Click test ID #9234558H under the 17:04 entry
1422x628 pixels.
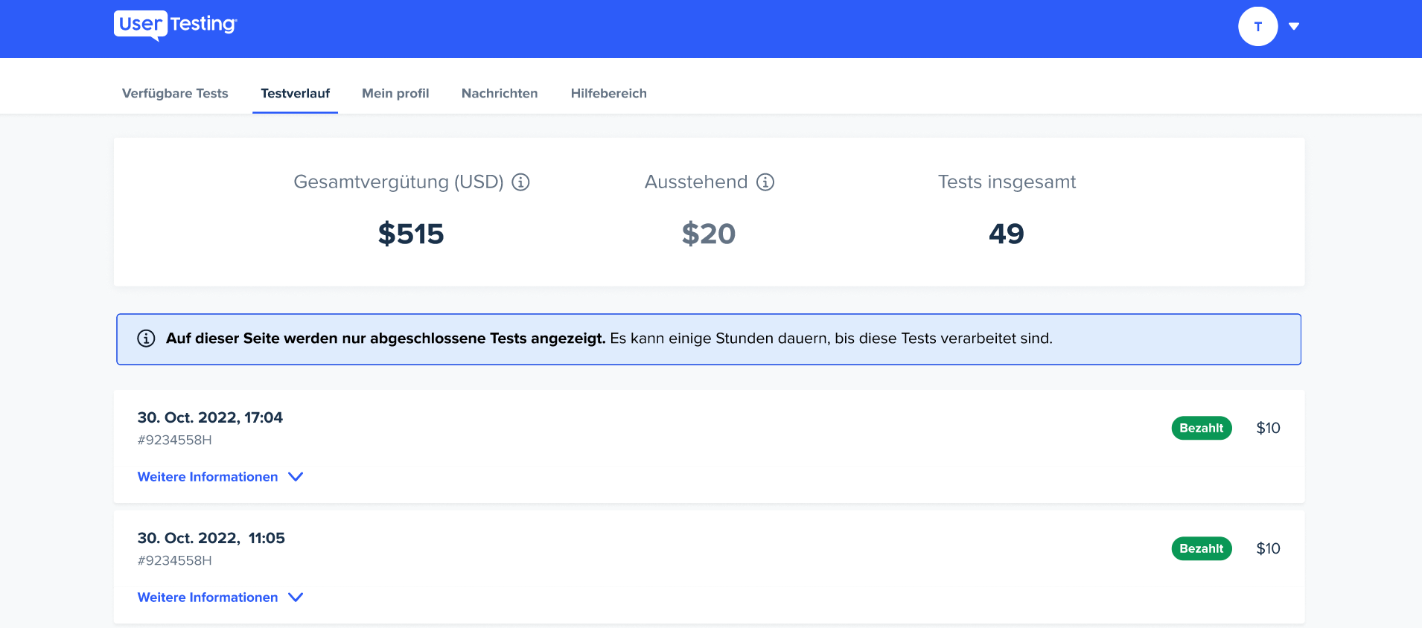click(x=175, y=440)
